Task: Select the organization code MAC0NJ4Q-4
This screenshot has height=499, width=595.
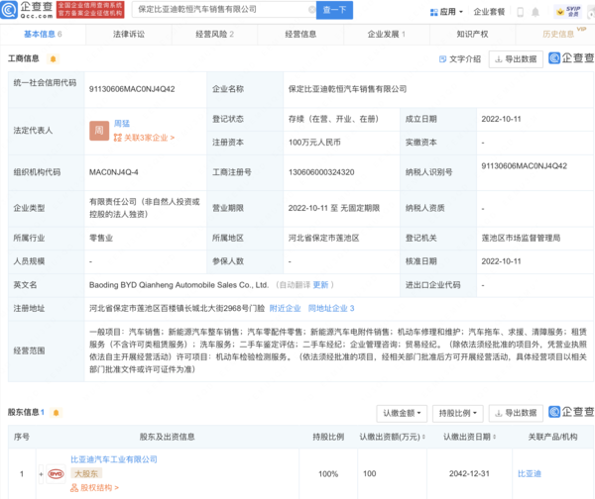Action: click(114, 172)
